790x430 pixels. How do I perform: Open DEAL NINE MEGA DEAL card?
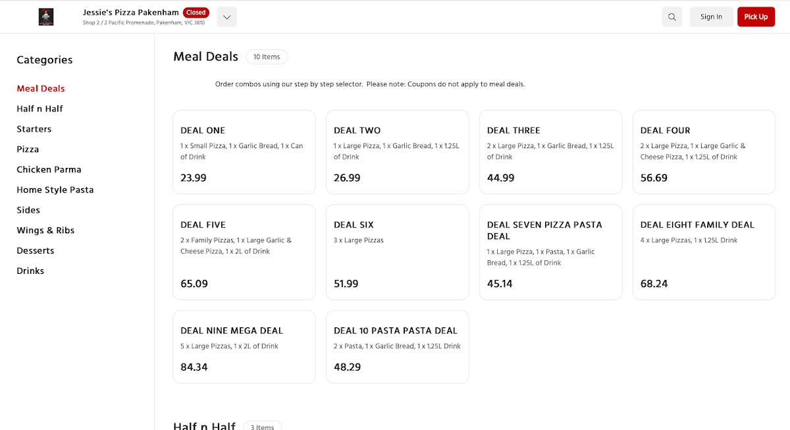(244, 347)
